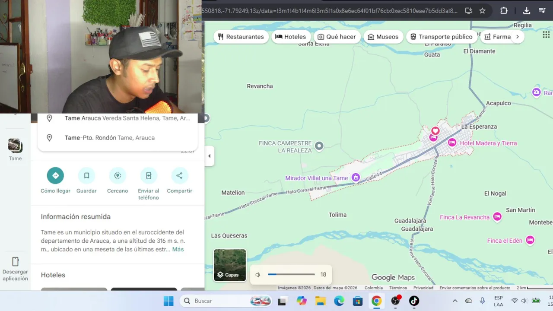Viewport: 553px width, 311px height.
Task: Click the Hoteles section heading
Action: click(x=53, y=275)
